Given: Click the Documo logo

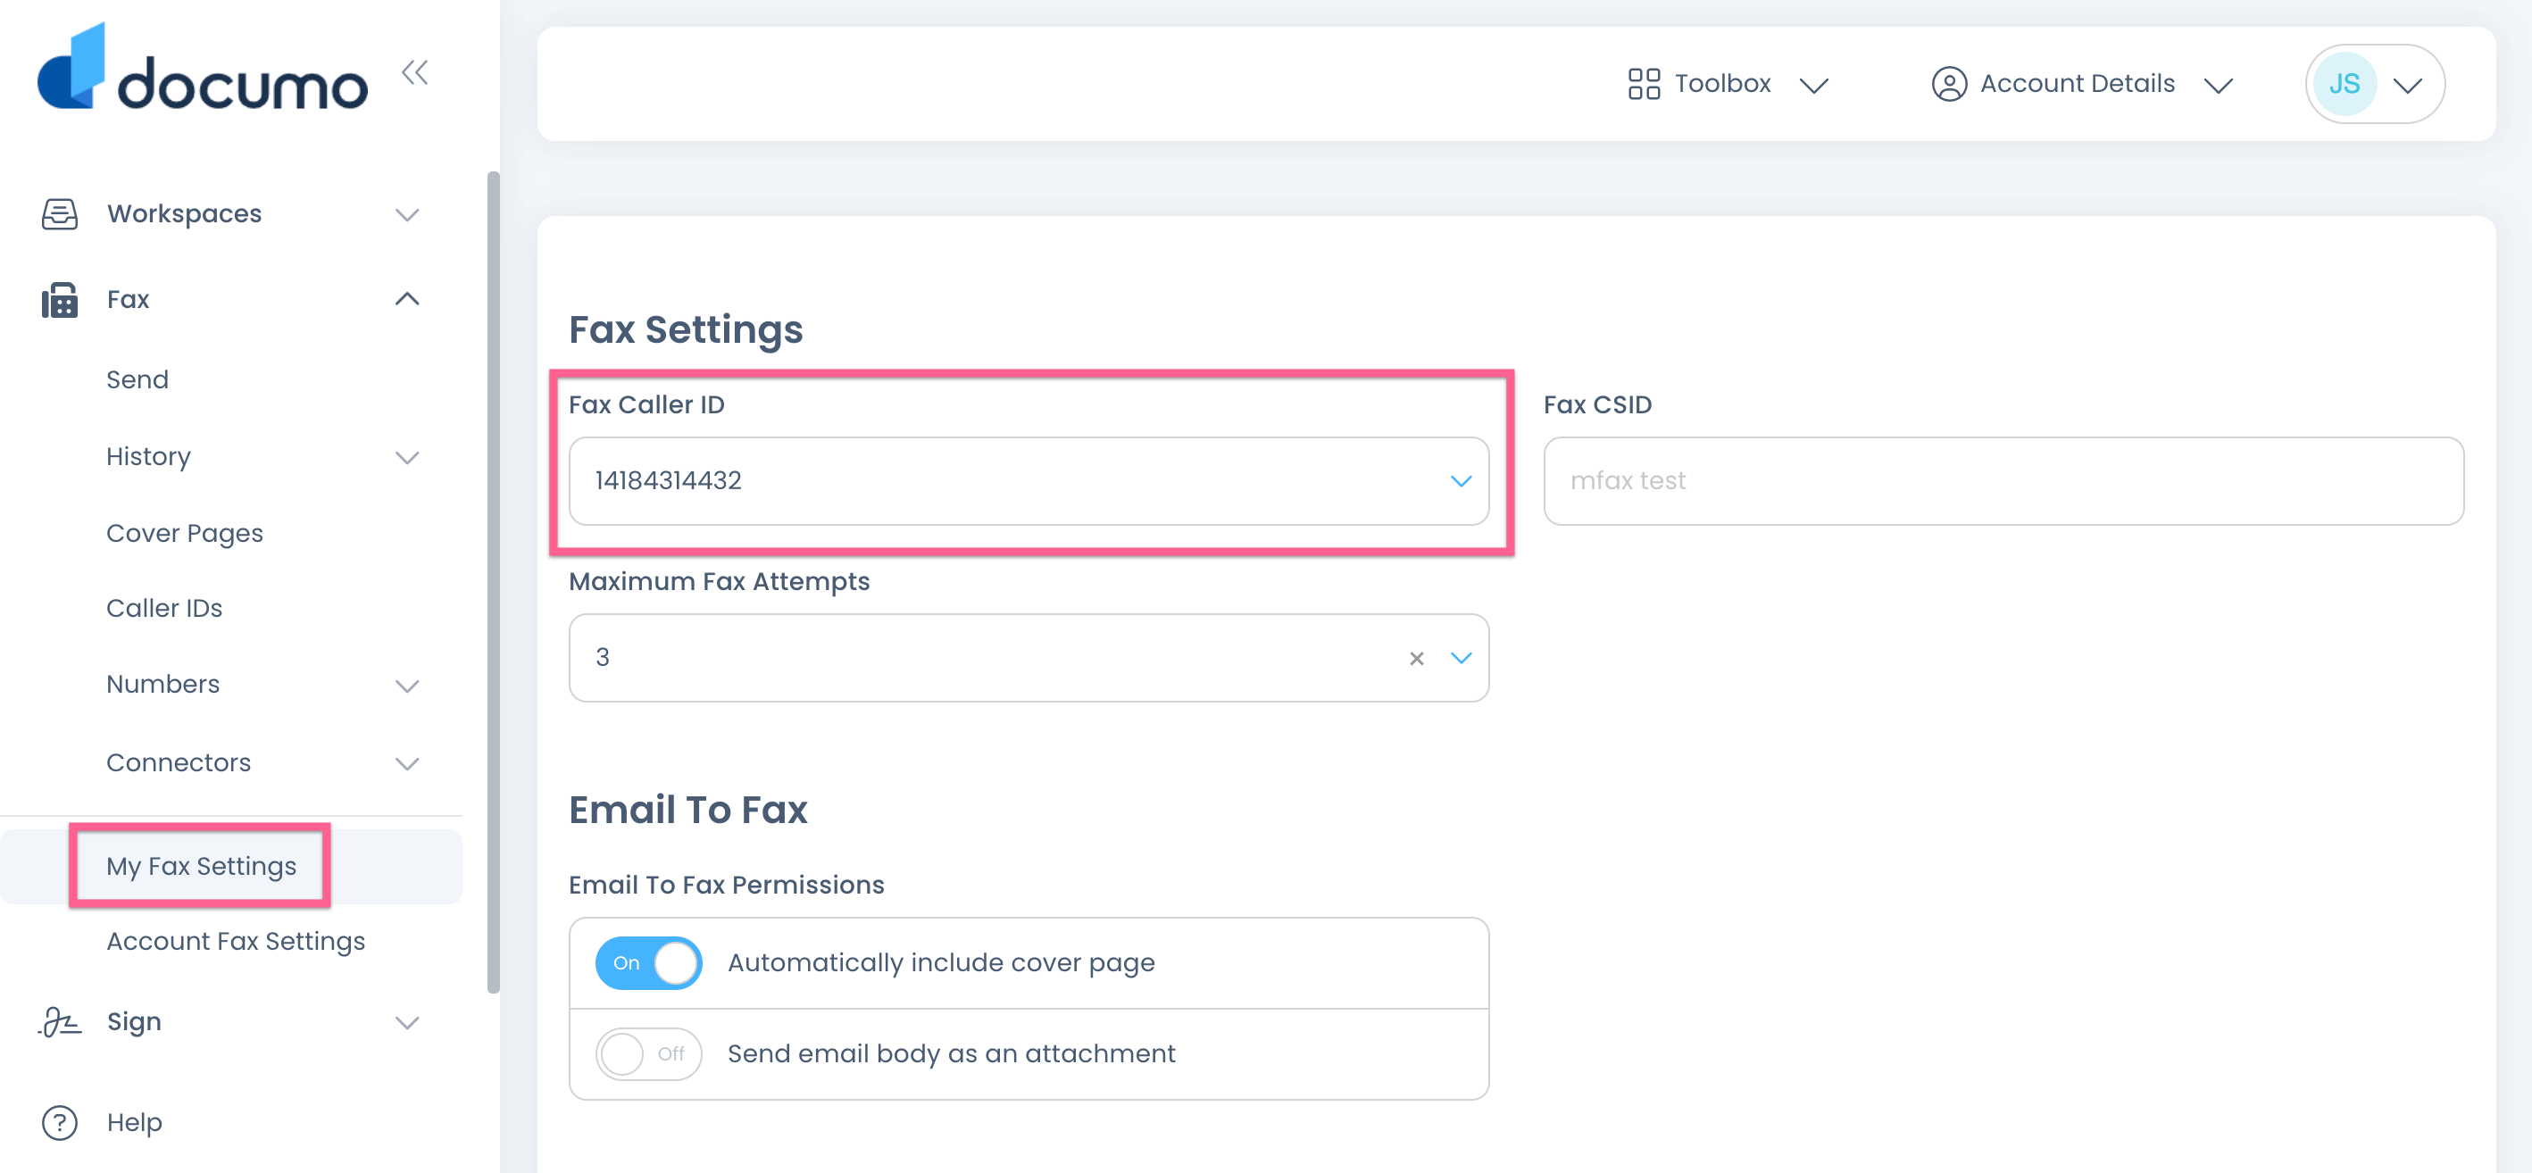Looking at the screenshot, I should [203, 67].
